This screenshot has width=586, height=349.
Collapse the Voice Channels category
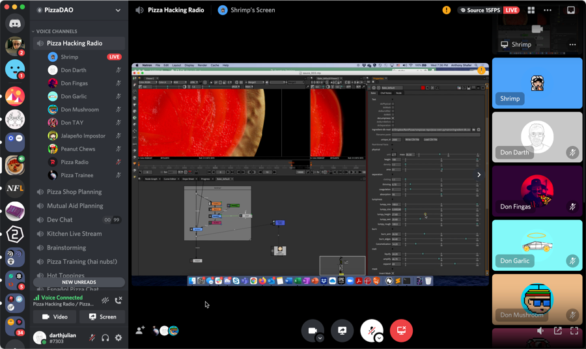(55, 31)
